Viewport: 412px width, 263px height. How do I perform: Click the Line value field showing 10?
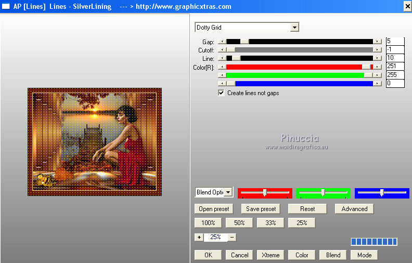pos(395,58)
